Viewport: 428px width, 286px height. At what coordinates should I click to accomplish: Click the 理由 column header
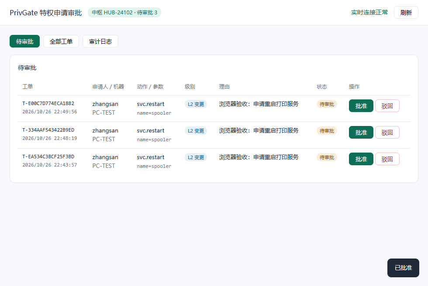(x=224, y=87)
